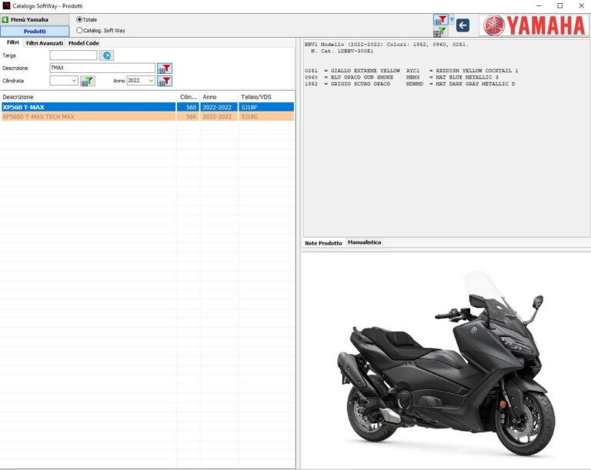Sort by the Anno column header
This screenshot has height=470, width=591.
pyautogui.click(x=219, y=97)
